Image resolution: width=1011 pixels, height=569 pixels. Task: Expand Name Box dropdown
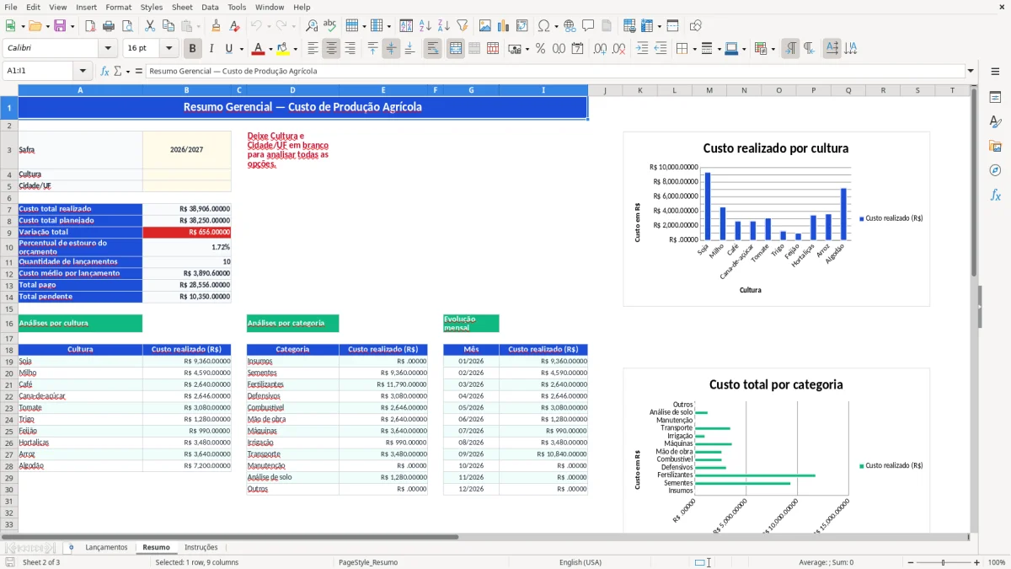(83, 71)
